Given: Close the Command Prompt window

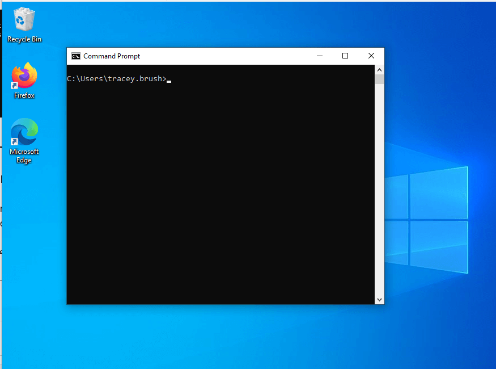Looking at the screenshot, I should coord(371,56).
